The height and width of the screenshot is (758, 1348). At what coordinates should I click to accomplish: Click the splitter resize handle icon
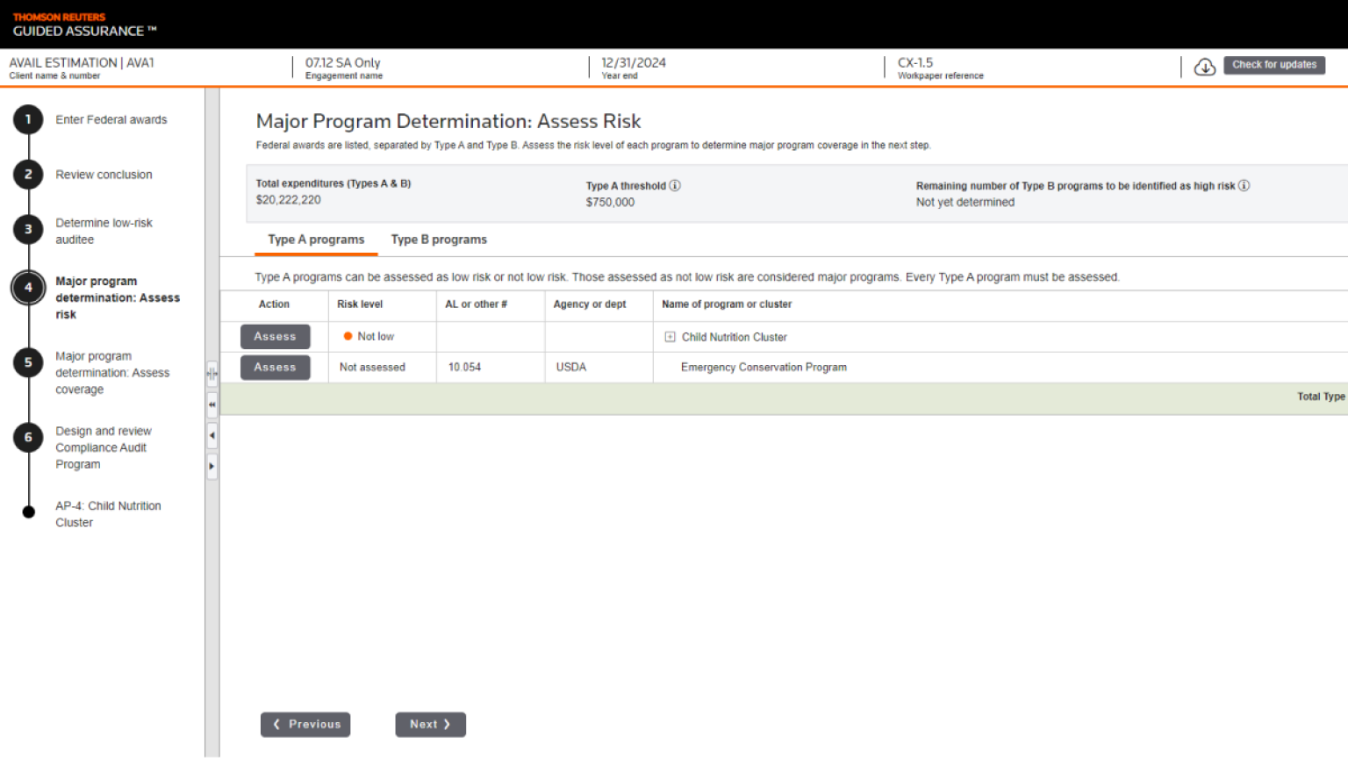212,374
